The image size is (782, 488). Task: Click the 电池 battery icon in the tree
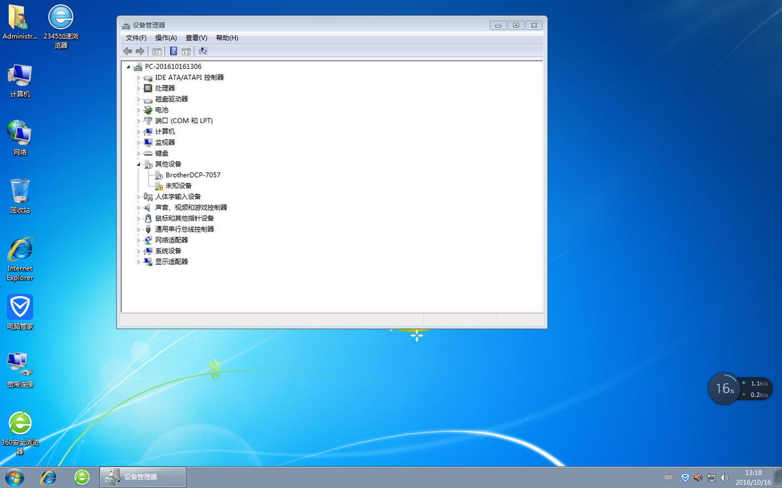148,110
